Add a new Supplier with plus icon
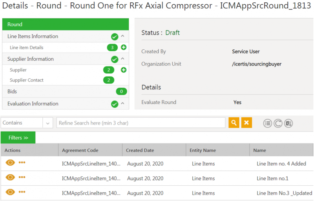 click(124, 70)
